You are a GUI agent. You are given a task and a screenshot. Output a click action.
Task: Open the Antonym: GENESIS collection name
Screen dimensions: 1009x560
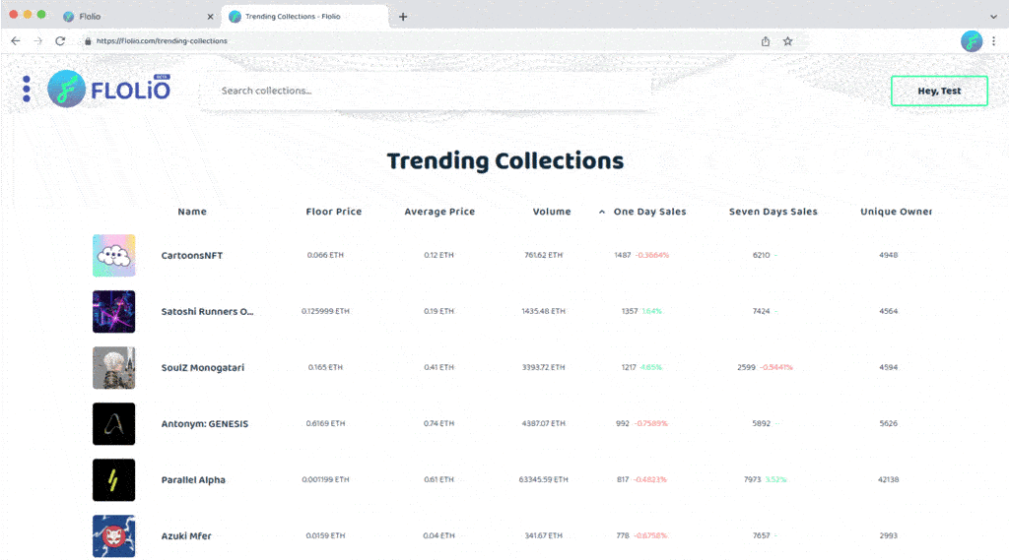[205, 424]
